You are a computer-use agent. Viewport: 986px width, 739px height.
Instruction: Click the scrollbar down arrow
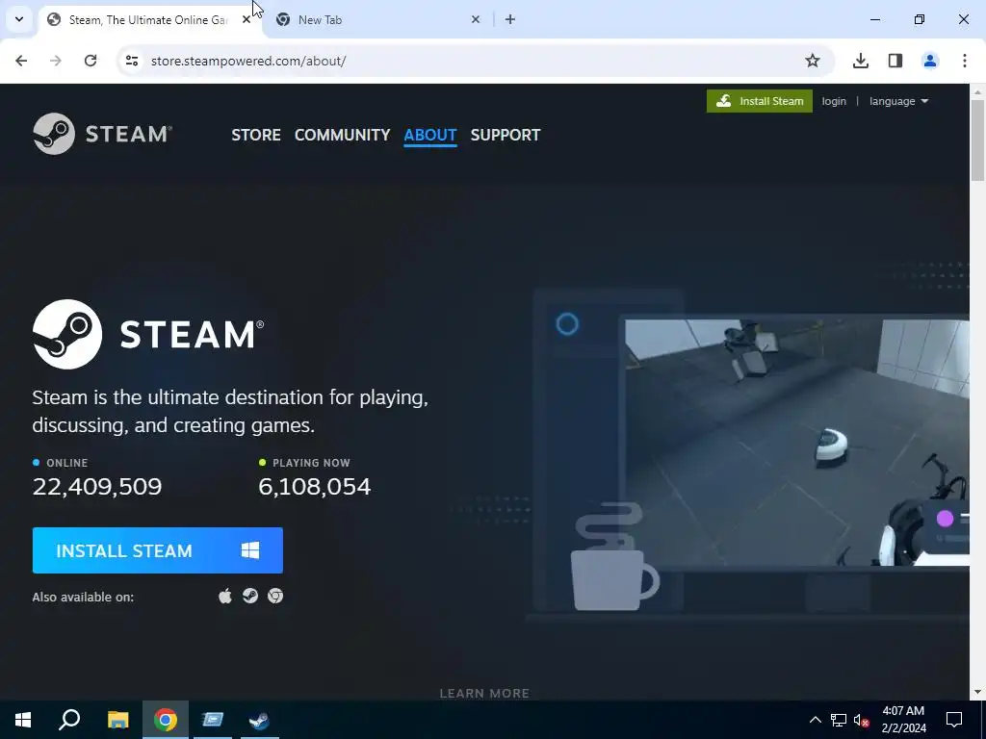click(x=977, y=693)
